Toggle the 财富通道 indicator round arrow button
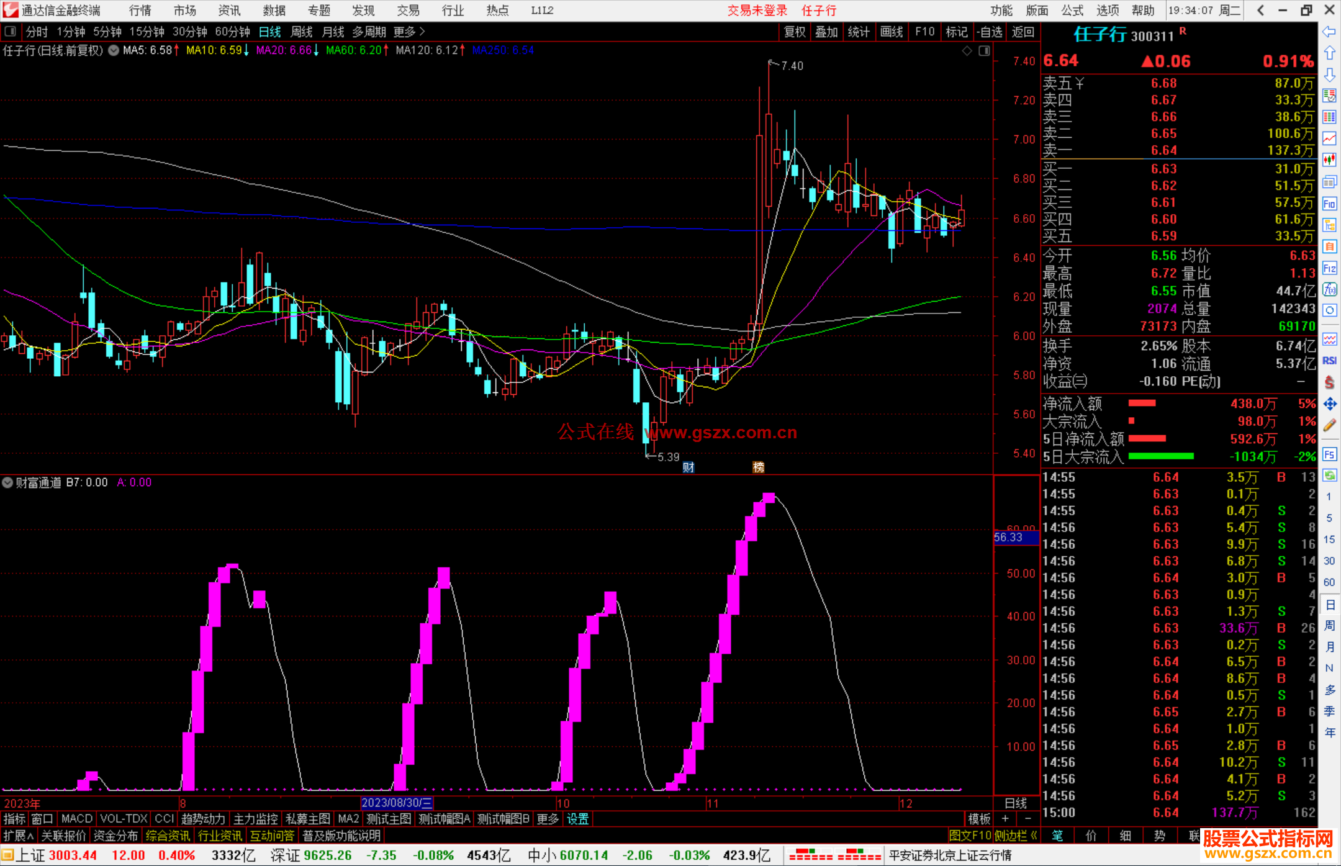The image size is (1341, 866). point(7,482)
